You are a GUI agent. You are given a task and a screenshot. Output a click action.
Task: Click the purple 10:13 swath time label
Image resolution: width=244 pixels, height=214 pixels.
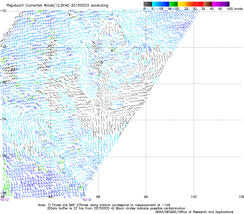pyautogui.click(x=86, y=200)
